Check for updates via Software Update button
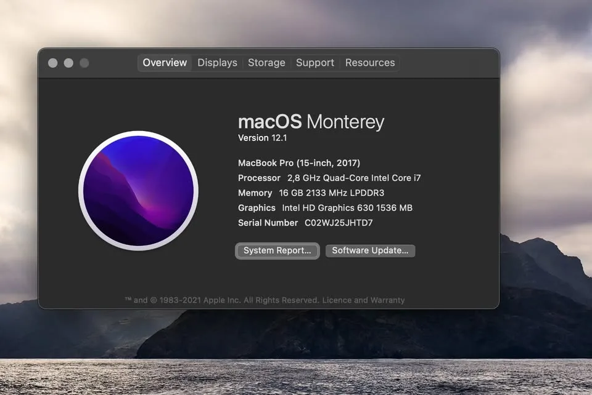 coord(370,250)
